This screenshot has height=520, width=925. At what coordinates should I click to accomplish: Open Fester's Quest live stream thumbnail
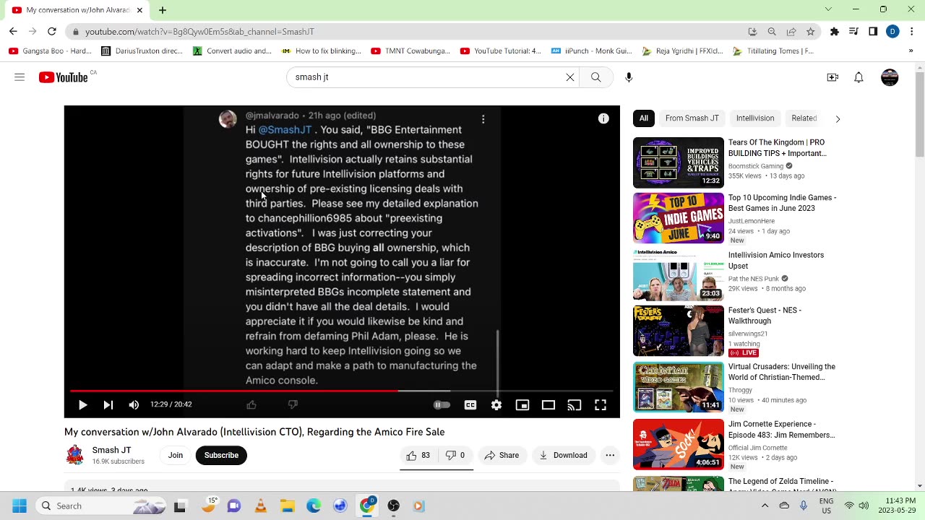(x=679, y=331)
